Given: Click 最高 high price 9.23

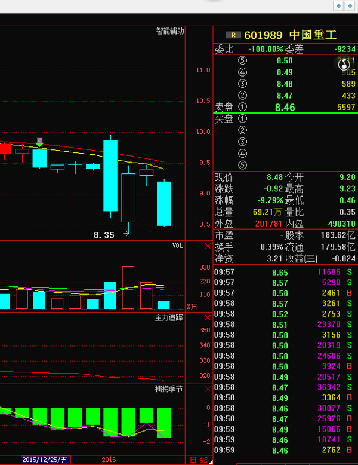Looking at the screenshot, I should point(347,189).
